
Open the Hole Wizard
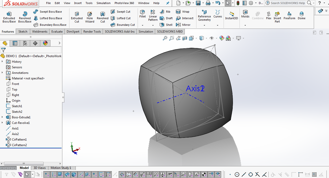[90, 17]
